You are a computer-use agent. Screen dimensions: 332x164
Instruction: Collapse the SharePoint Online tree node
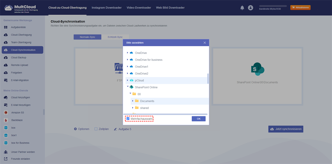coord(128,87)
